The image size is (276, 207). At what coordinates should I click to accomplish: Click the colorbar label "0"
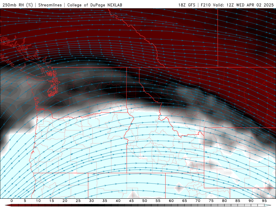tap(12, 201)
